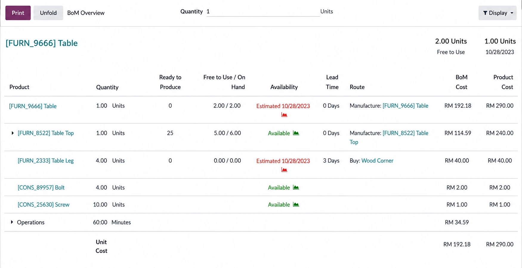Open the [FURN_9666] Table heading link

(41, 43)
